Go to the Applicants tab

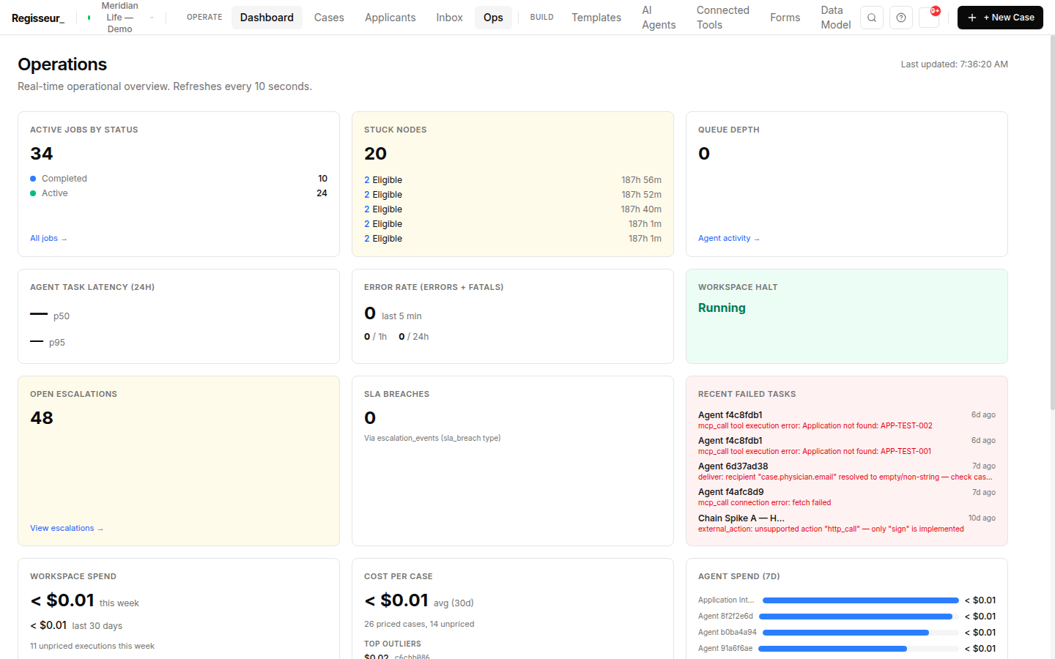click(390, 18)
